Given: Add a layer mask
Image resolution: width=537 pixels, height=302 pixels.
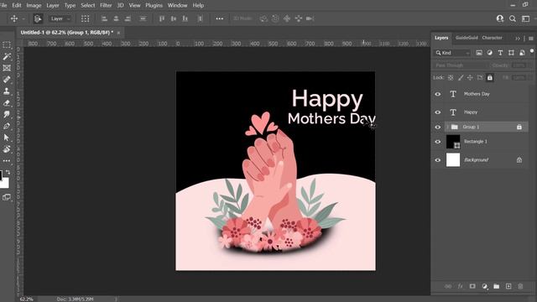Looking at the screenshot, I should click(472, 286).
